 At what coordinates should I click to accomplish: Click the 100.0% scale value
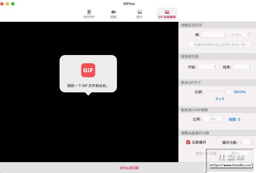click(x=240, y=92)
